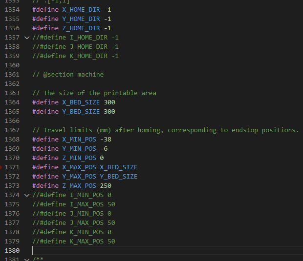303x261 pixels.
Task: Collapse the comment block at line 1381
Action: (27, 260)
